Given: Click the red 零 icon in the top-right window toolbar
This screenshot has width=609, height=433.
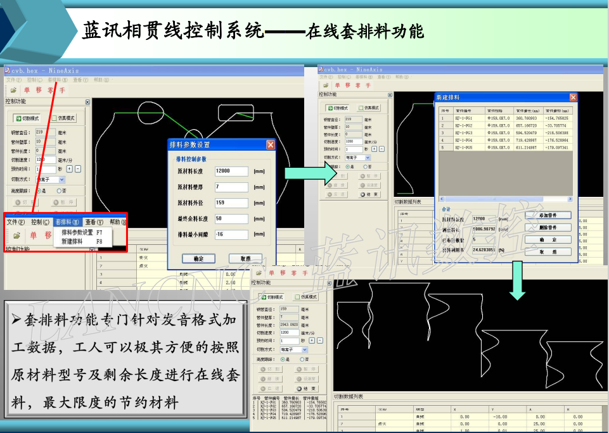Looking at the screenshot, I should coord(358,85).
